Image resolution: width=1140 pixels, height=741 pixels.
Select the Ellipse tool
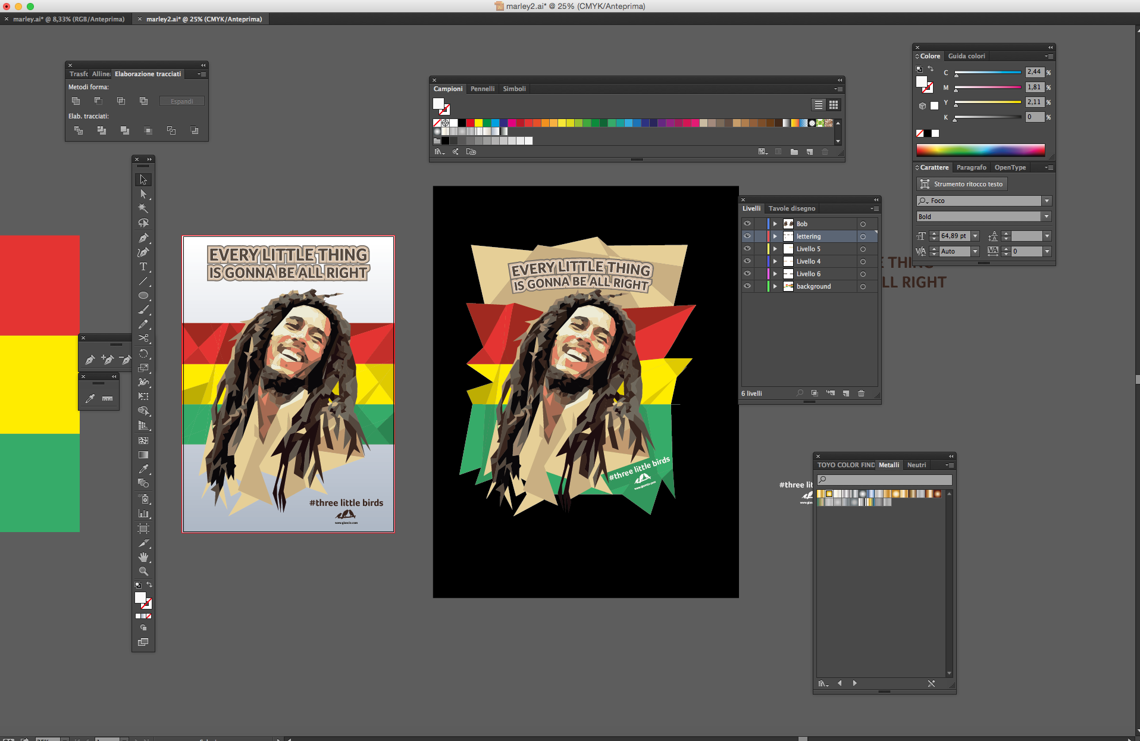tap(143, 295)
